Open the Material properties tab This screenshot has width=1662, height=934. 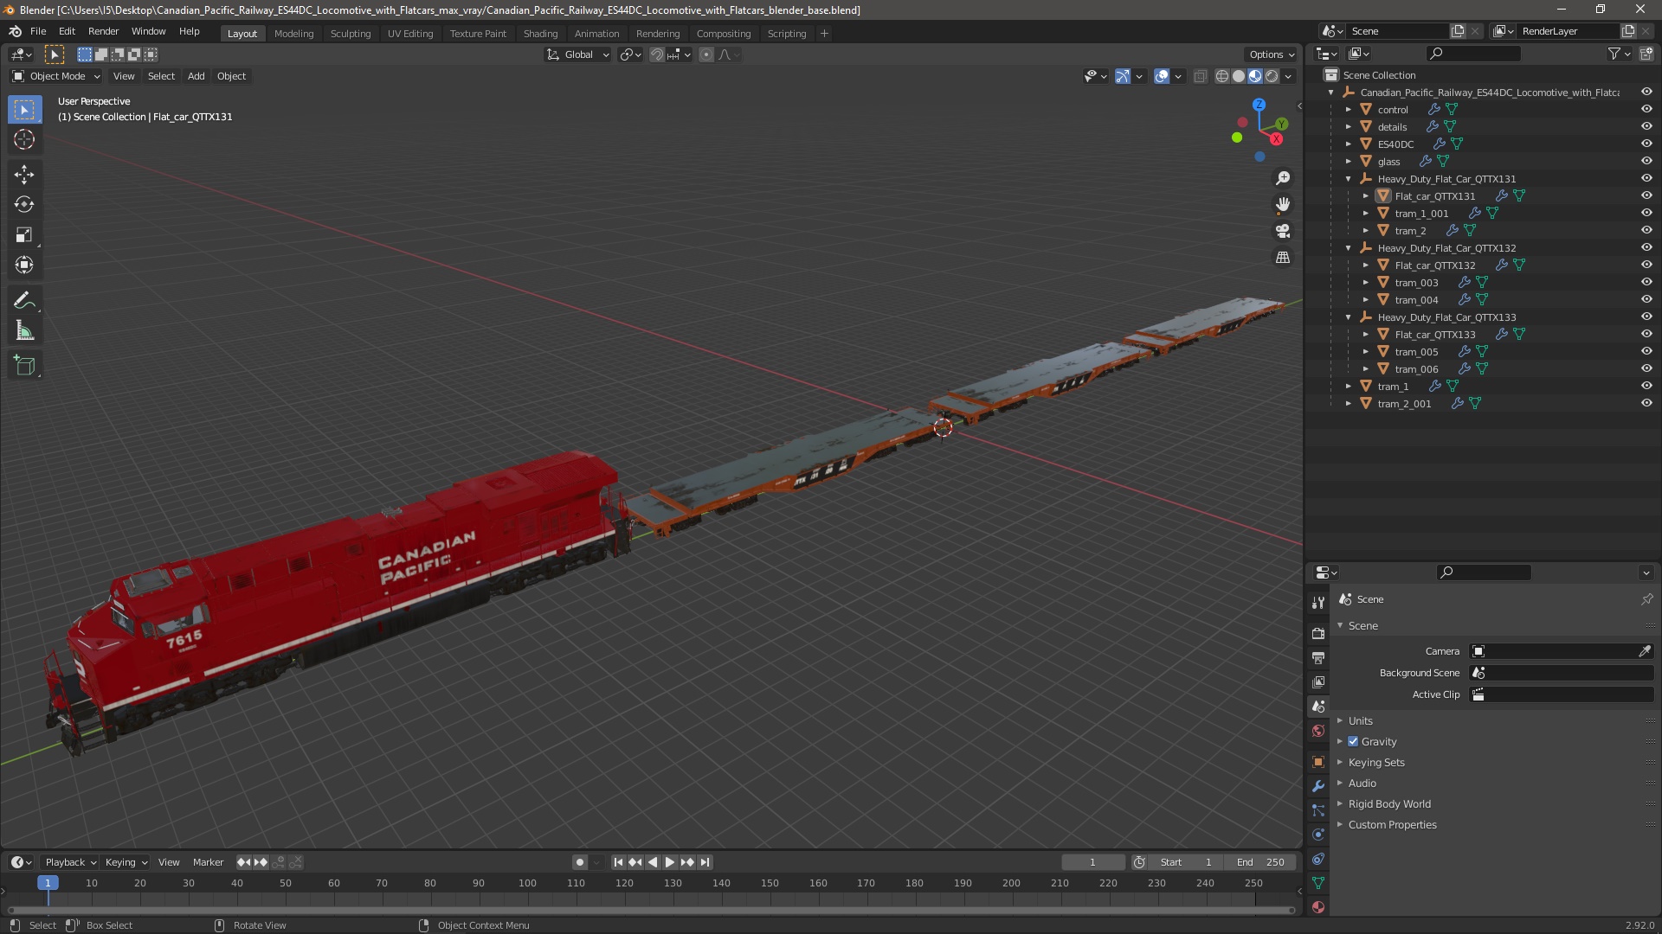coord(1318,907)
